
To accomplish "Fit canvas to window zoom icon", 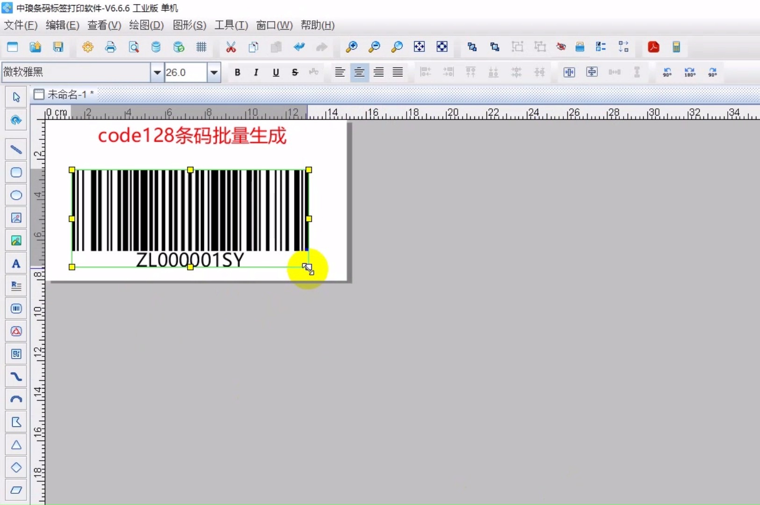I will click(x=419, y=47).
